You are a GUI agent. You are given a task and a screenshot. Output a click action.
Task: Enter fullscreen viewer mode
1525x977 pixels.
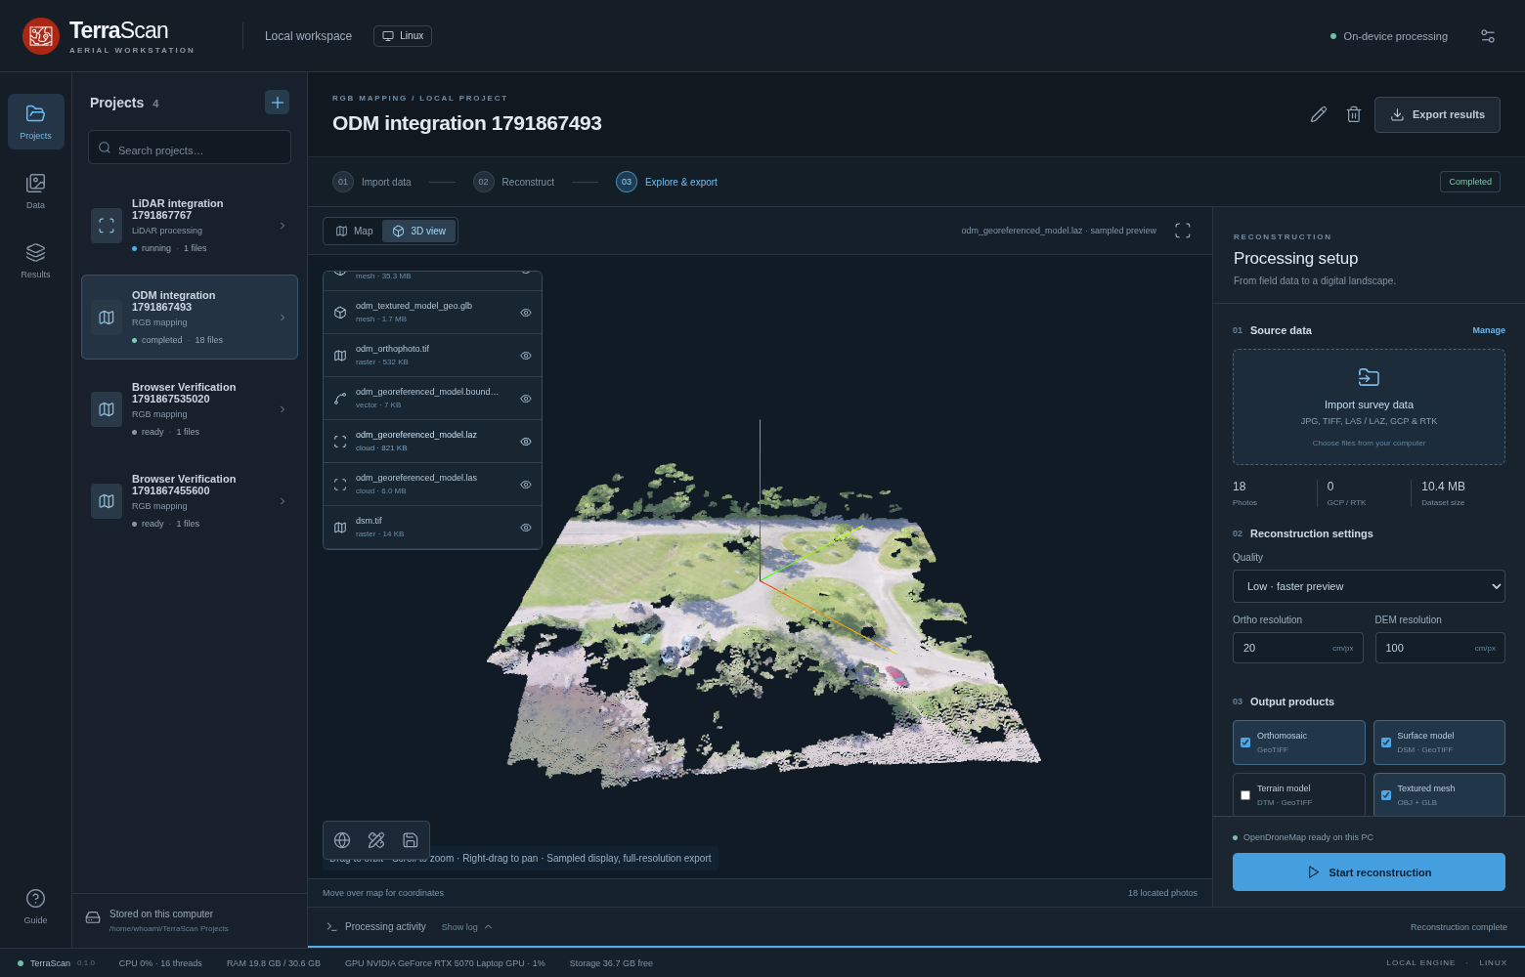coord(1183,231)
